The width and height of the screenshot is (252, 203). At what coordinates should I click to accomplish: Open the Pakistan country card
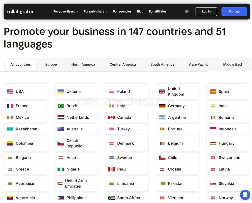177,184
